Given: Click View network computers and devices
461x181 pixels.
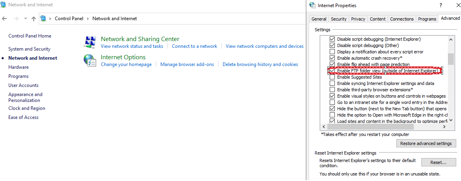Looking at the screenshot, I should point(265,46).
